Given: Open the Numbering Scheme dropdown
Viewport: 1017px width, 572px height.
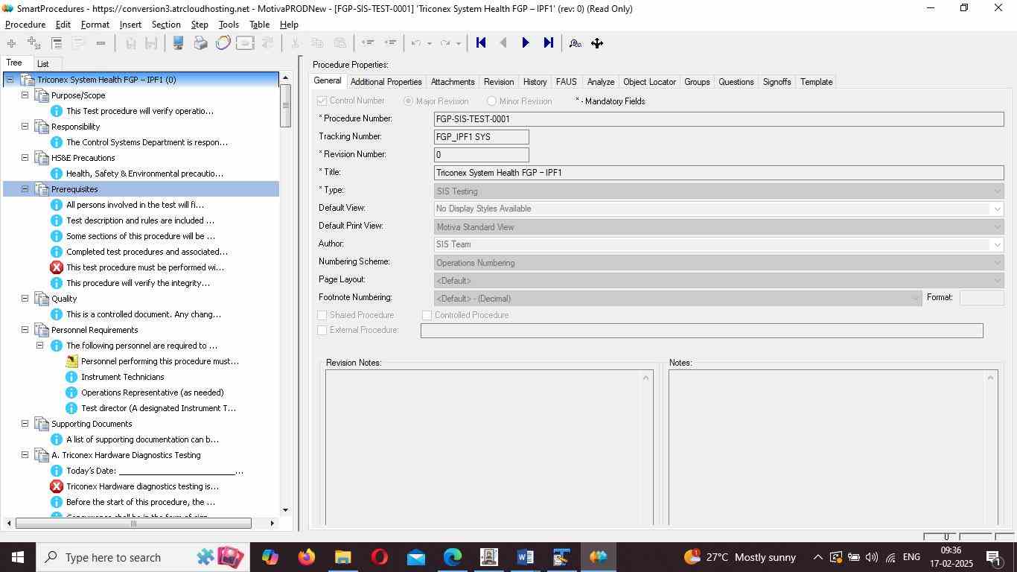Looking at the screenshot, I should pyautogui.click(x=718, y=263).
